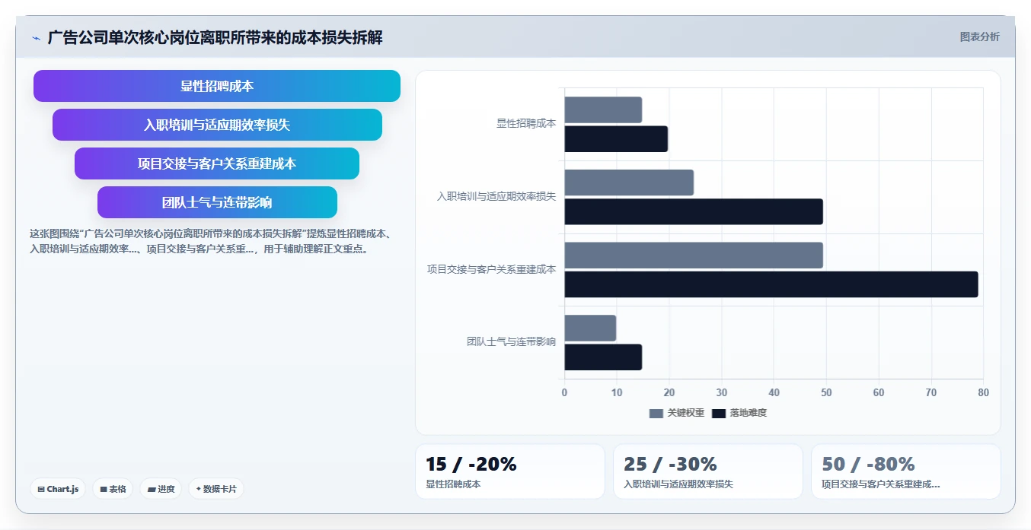The height and width of the screenshot is (530, 1031).
Task: Click the dark 落地难度 legend color box
Action: 719,413
